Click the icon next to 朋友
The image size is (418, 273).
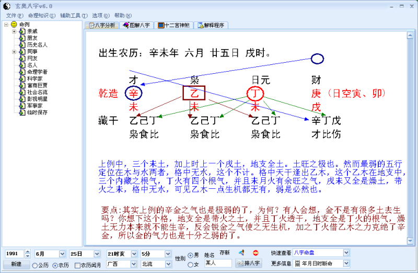click(22, 38)
